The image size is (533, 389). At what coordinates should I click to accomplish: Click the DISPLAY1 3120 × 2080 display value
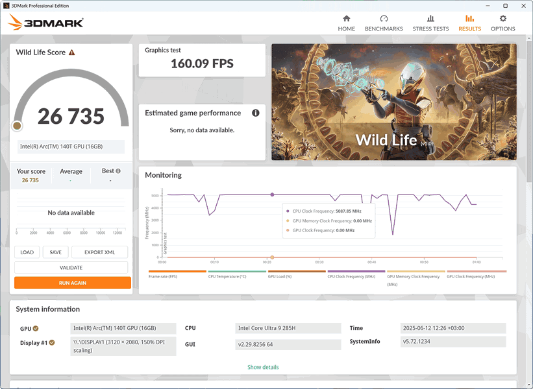(123, 346)
